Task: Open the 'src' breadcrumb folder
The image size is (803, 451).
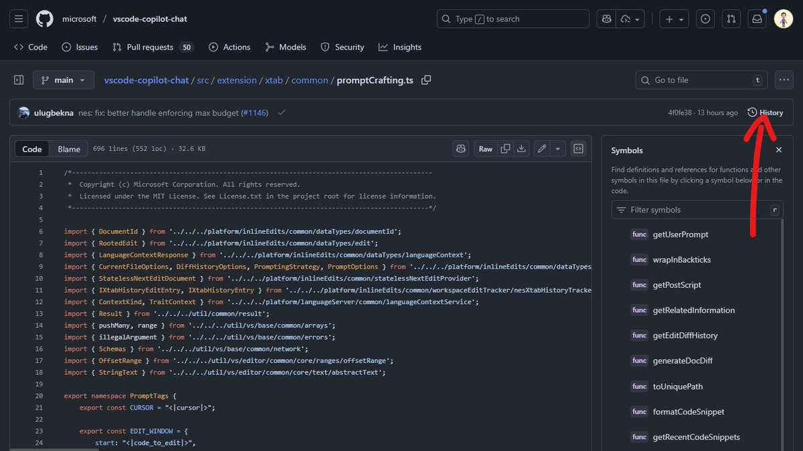Action: point(202,80)
